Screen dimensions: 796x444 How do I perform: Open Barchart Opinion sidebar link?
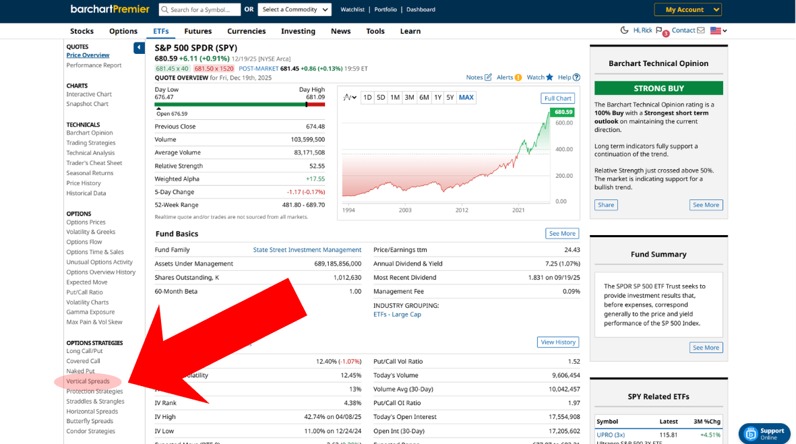[x=90, y=133]
